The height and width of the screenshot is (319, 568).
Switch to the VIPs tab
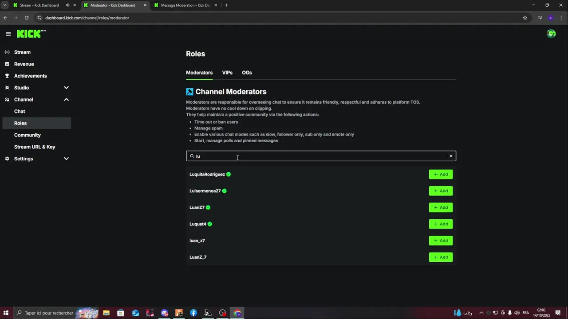click(x=227, y=73)
